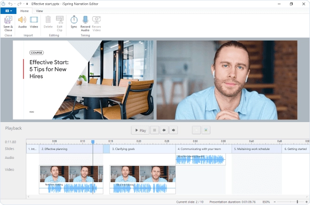Expand the Quick Access Toolbar customize arrow
310x205 pixels.
[x=27, y=4]
